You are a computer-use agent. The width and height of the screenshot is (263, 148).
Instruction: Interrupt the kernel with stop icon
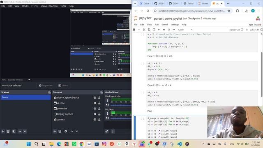tap(164, 30)
